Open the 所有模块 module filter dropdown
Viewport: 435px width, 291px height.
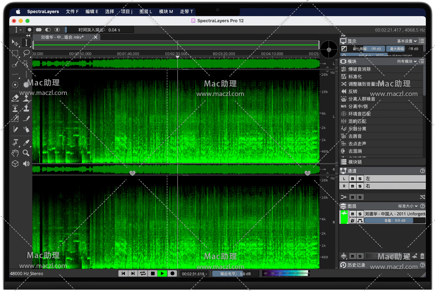click(x=407, y=61)
